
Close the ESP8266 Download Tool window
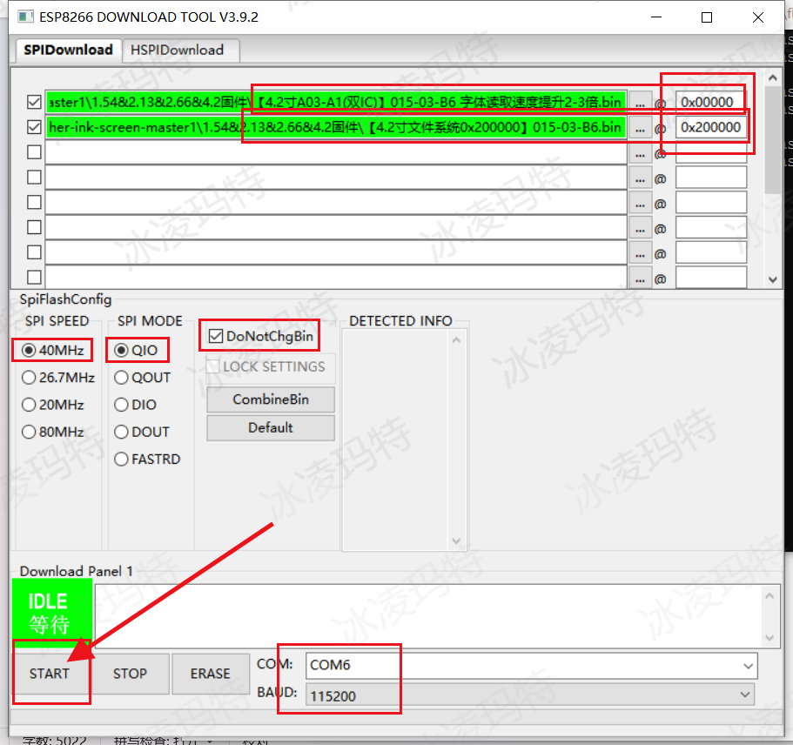757,17
